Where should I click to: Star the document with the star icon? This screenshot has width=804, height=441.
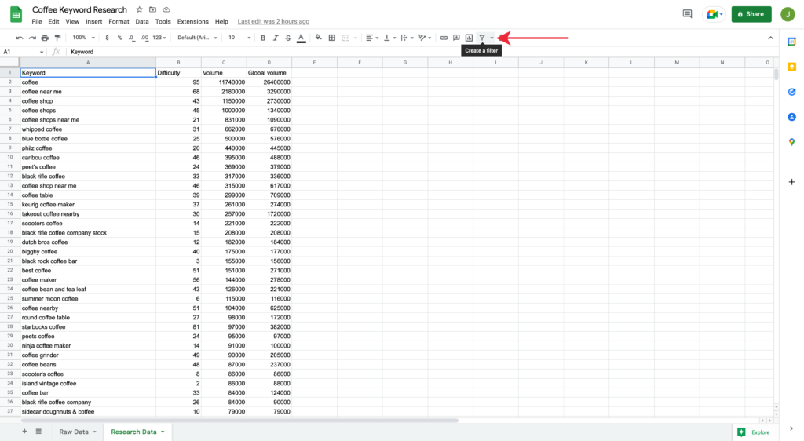click(140, 9)
